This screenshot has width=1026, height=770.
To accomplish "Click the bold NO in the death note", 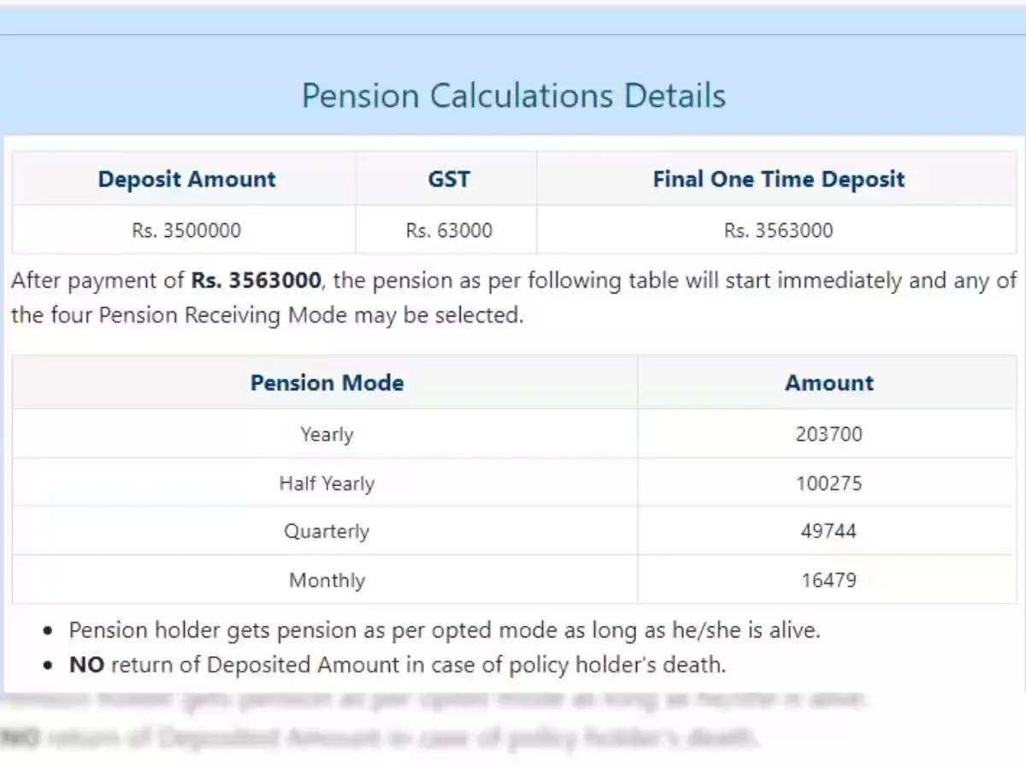I will (x=86, y=665).
